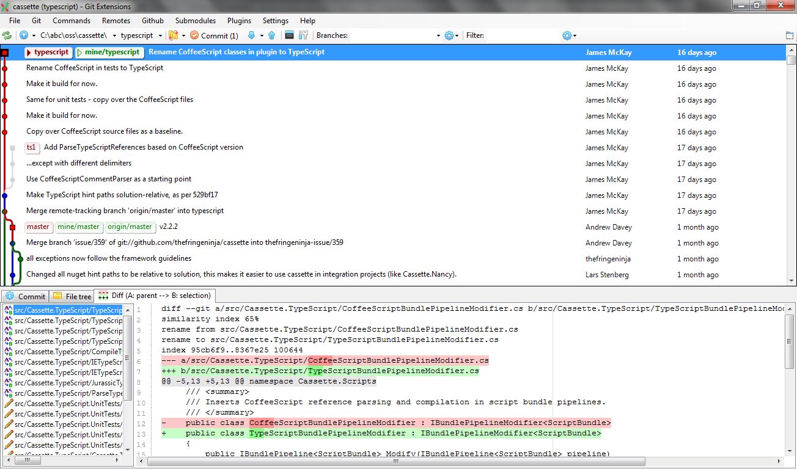Viewport: 797px width, 469px height.
Task: Open the Github menu
Action: coord(153,21)
